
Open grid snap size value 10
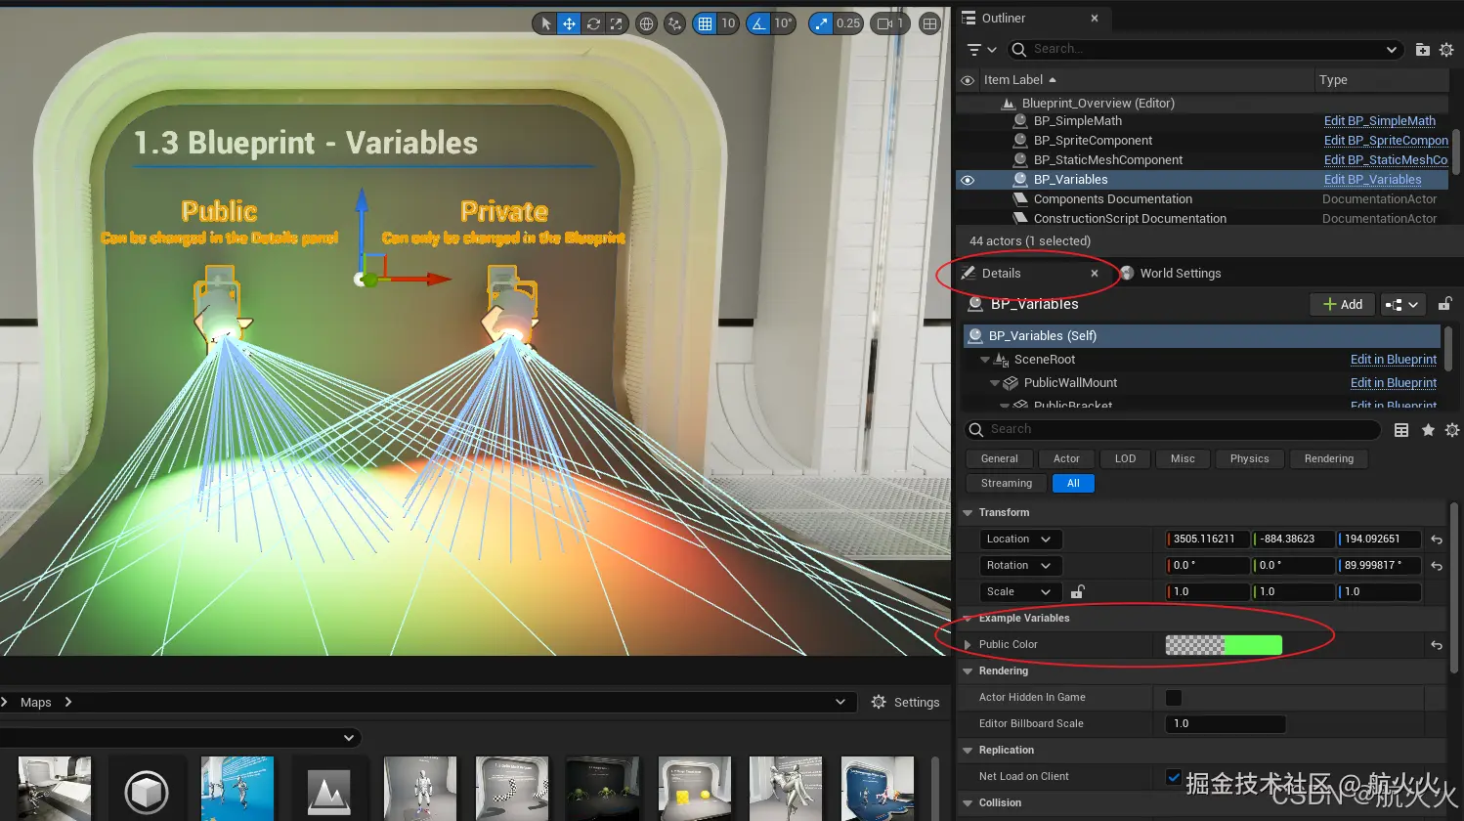[x=728, y=23]
